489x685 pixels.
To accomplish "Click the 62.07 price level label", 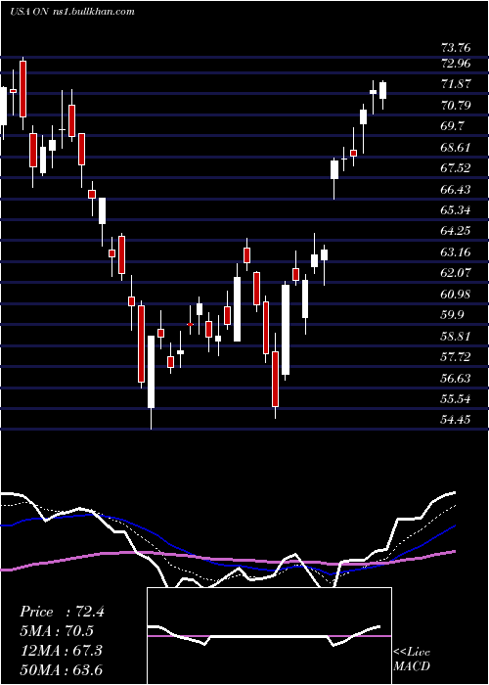I will (x=457, y=273).
